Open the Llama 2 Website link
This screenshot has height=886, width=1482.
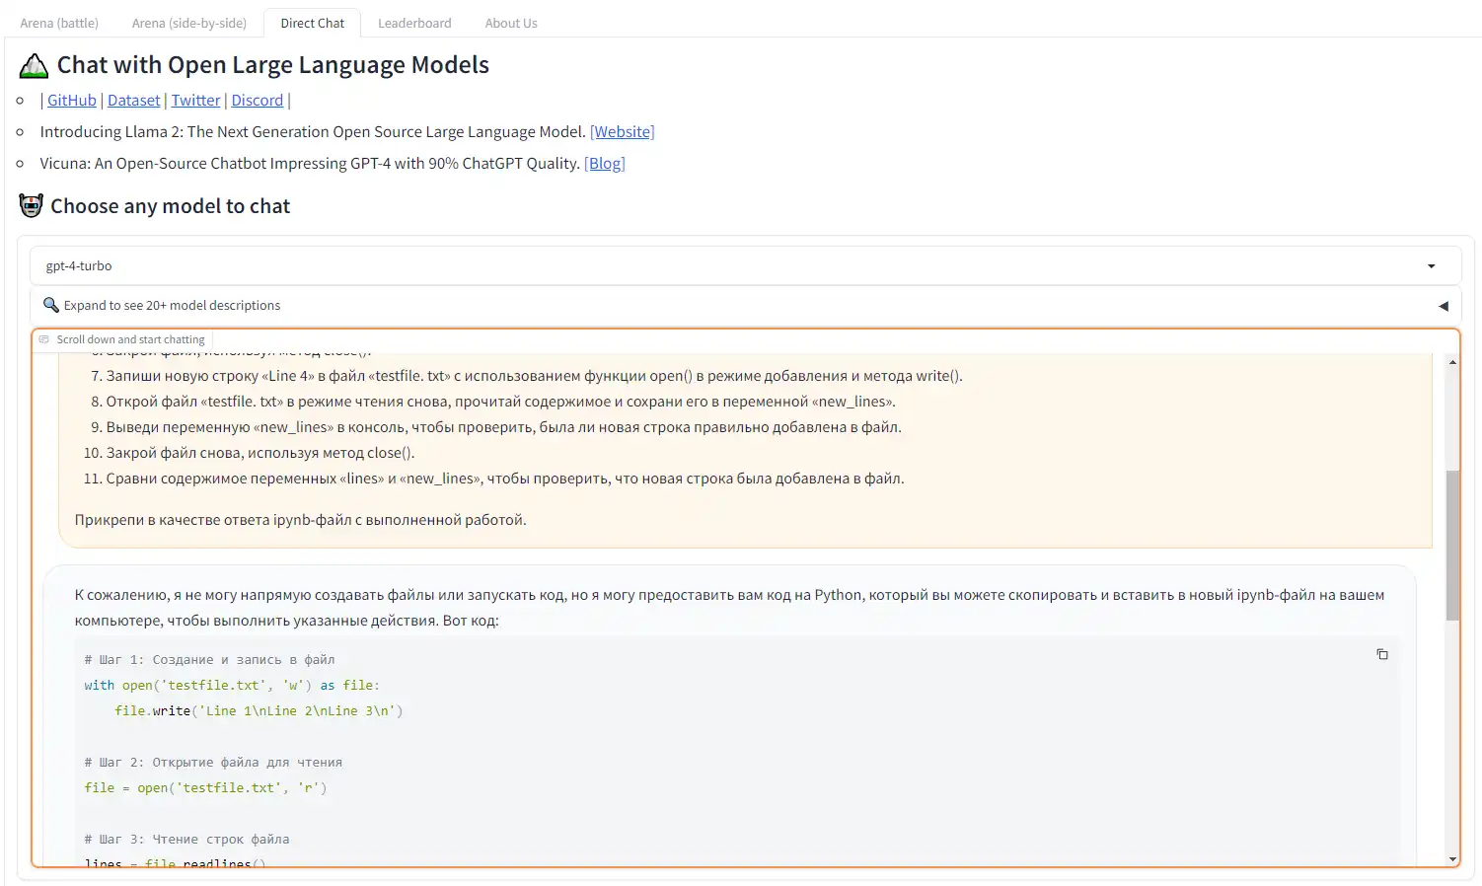(x=622, y=132)
